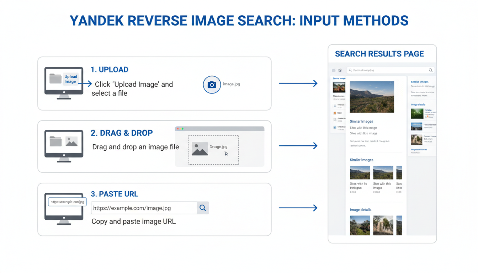Click the browser address bar on the Paste URL monitor

click(67, 202)
